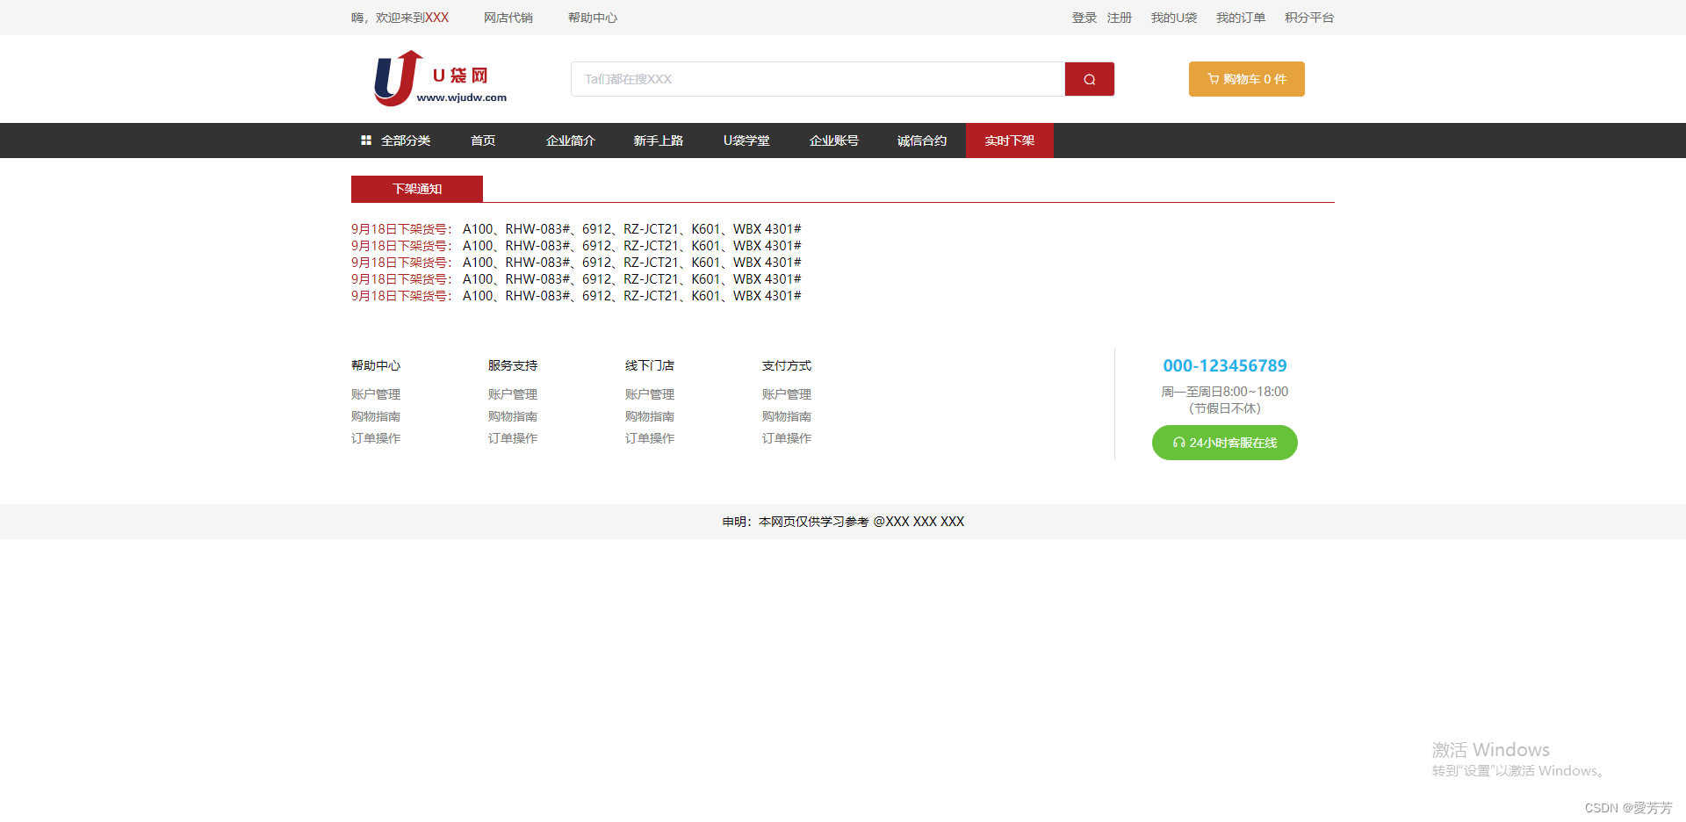1686x822 pixels.
Task: Open 企业简介 navigation item
Action: click(x=571, y=141)
